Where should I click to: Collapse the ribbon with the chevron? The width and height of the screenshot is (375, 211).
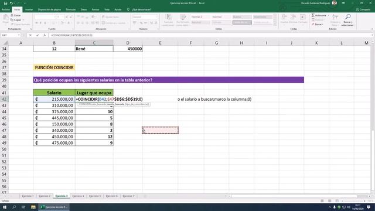[x=372, y=29]
